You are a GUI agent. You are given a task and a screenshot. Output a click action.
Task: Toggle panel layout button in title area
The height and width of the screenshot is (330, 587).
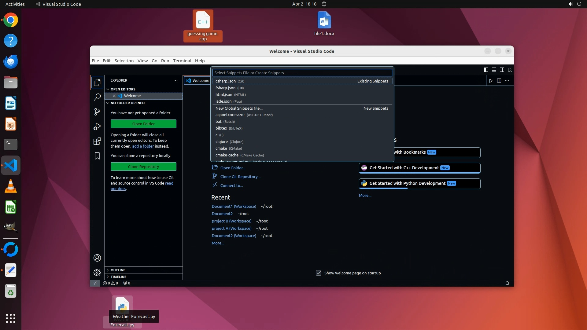click(494, 70)
